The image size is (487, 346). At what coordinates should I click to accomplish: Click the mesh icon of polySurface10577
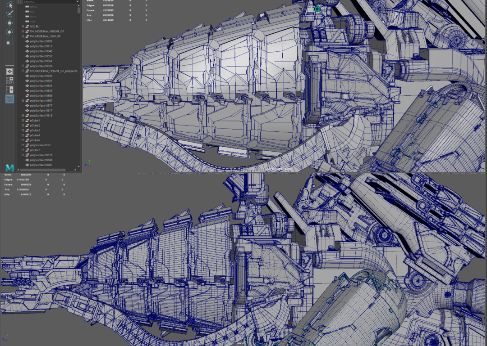(28, 106)
